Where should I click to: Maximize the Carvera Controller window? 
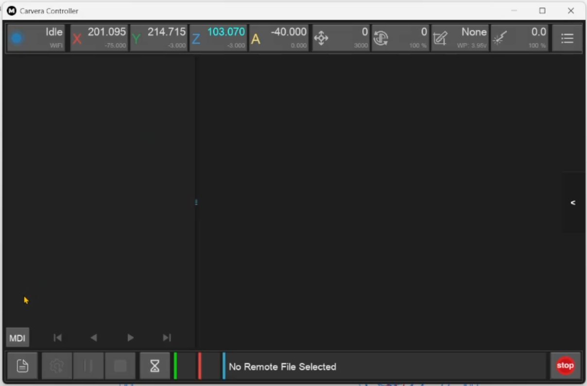tap(542, 11)
